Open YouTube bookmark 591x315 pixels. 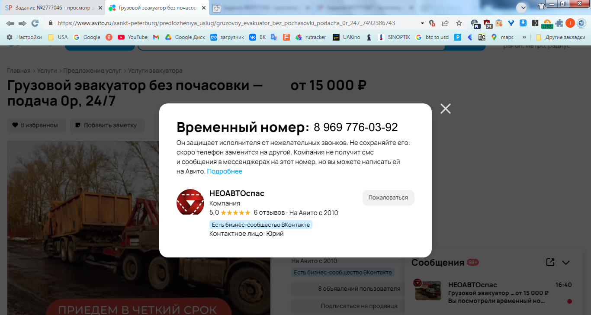133,37
